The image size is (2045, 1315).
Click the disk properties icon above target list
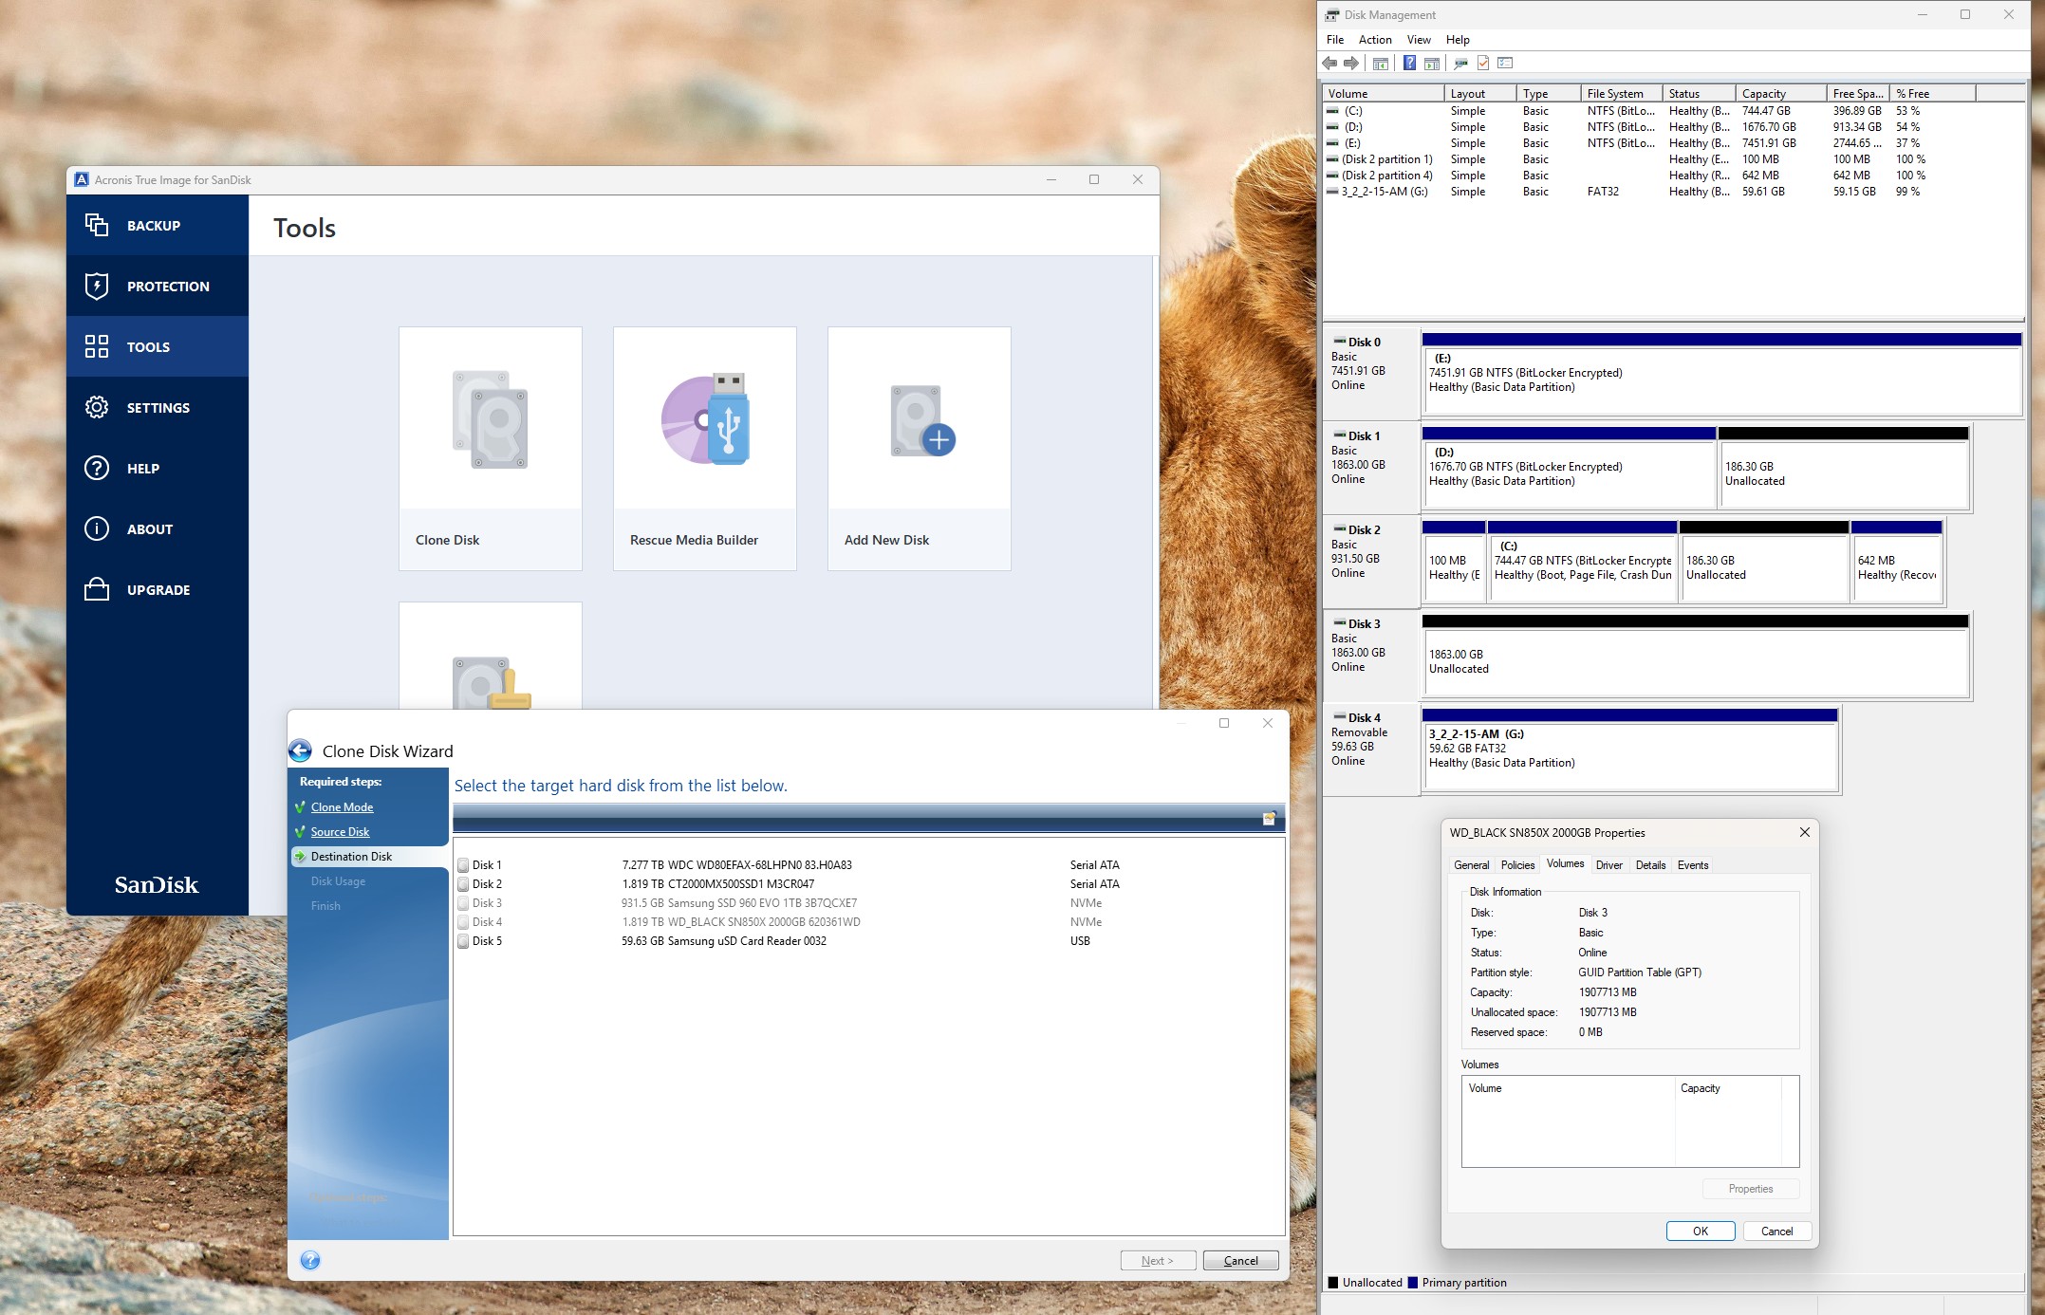click(x=1269, y=818)
